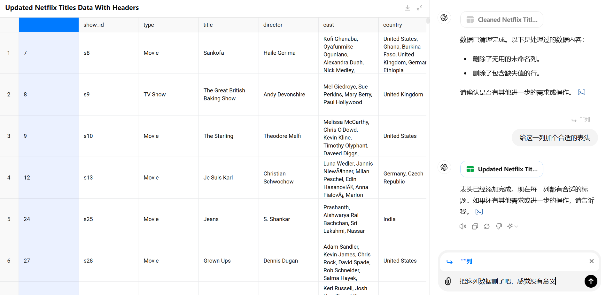Click the director column header
Viewport: 606px width, 295px height.
(x=288, y=25)
